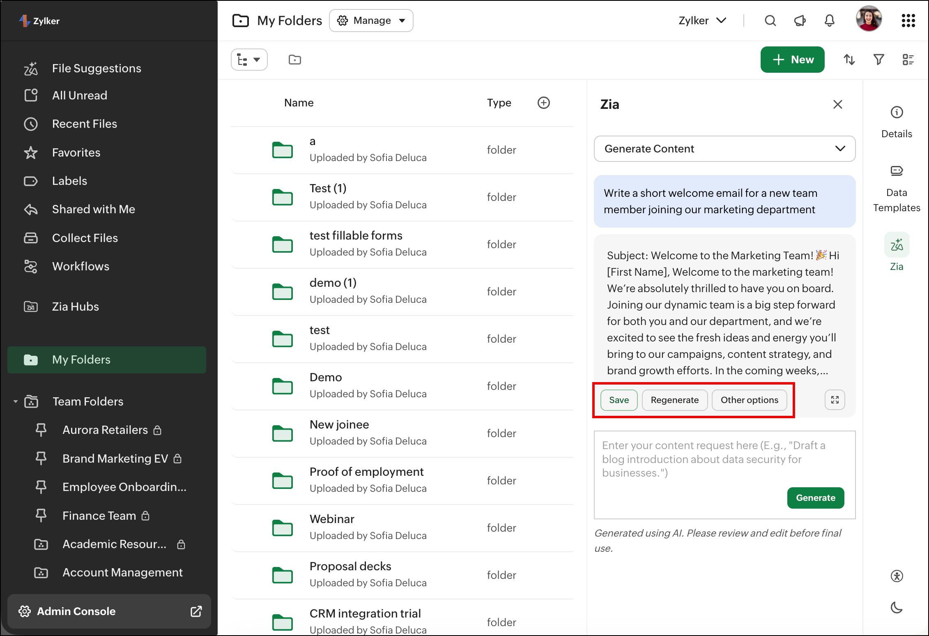
Task: Open the search magnifier icon
Action: tap(770, 21)
